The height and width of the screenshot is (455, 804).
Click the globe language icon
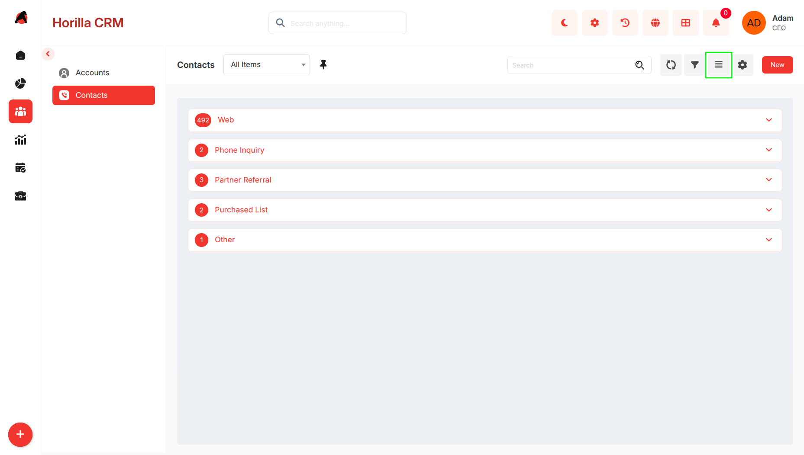[655, 23]
